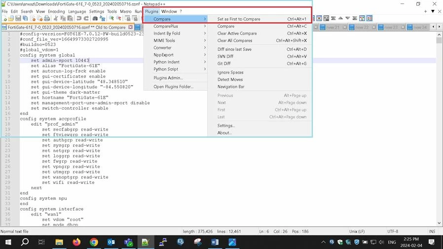Click the Close All toolbar icon
This screenshot has width=443, height=249.
click(39, 19)
